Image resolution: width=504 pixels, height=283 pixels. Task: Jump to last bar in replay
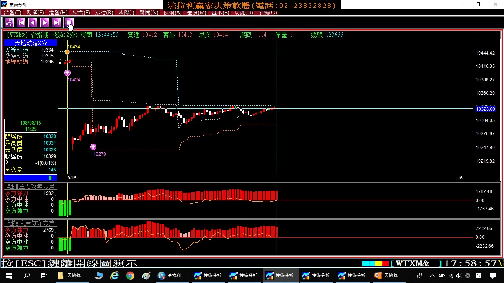coord(57,23)
